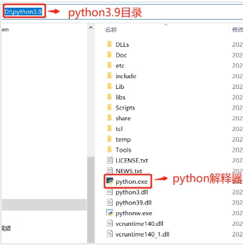Viewport: 243px width, 246px height.
Task: Click the Tools folder icon
Action: pyautogui.click(x=109, y=149)
